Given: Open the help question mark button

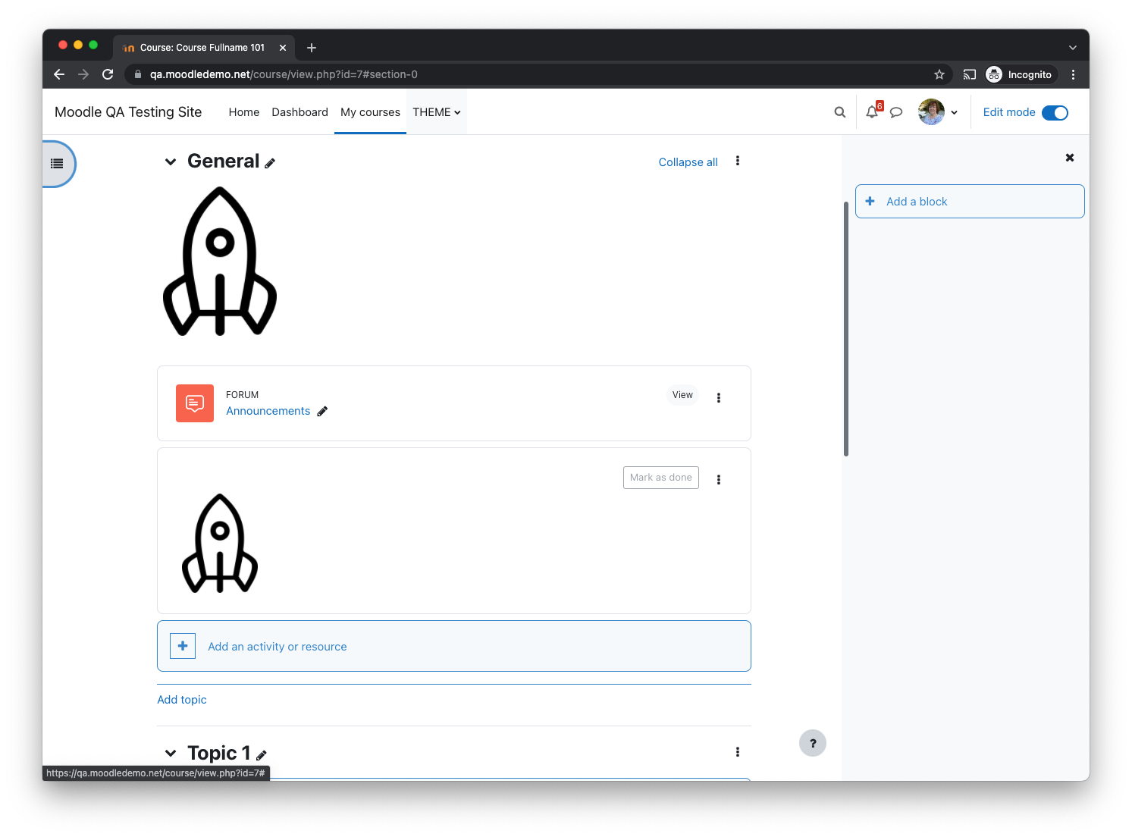Looking at the screenshot, I should [x=813, y=743].
